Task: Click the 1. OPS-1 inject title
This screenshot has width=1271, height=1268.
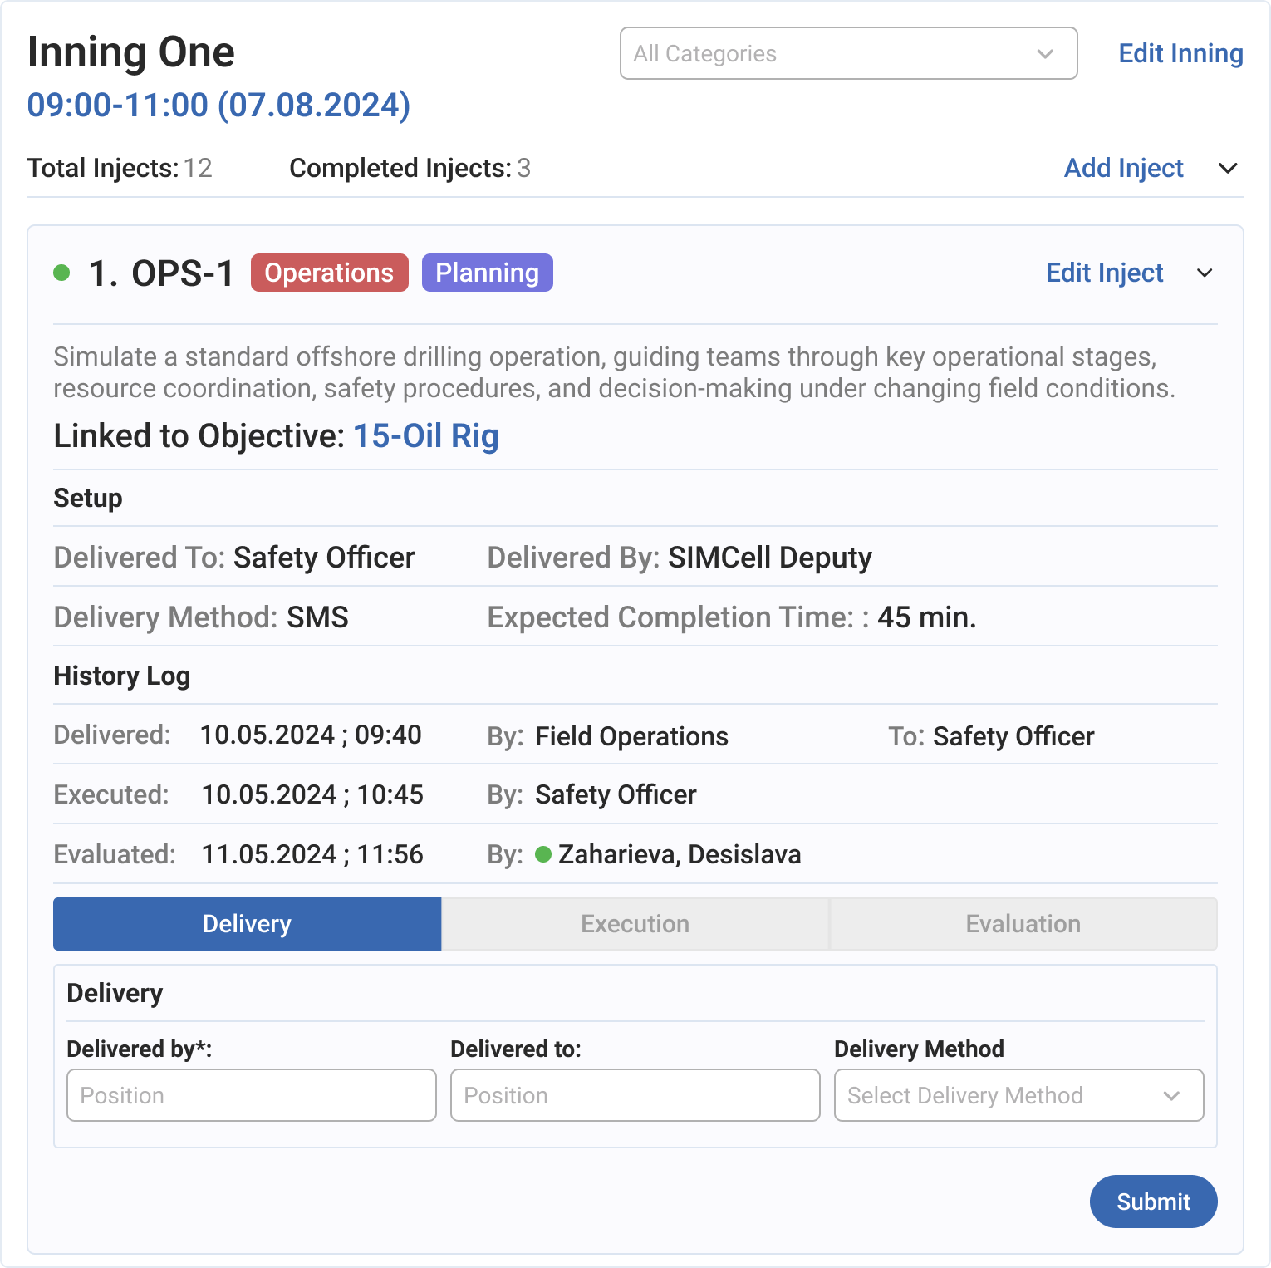Action: (x=161, y=273)
